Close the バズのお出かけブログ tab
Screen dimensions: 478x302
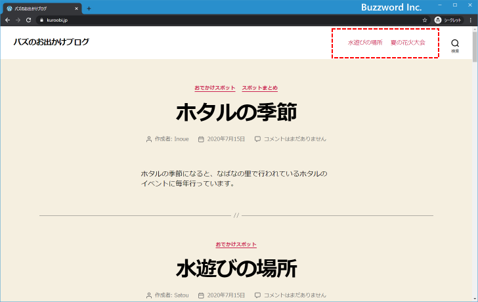pyautogui.click(x=77, y=9)
